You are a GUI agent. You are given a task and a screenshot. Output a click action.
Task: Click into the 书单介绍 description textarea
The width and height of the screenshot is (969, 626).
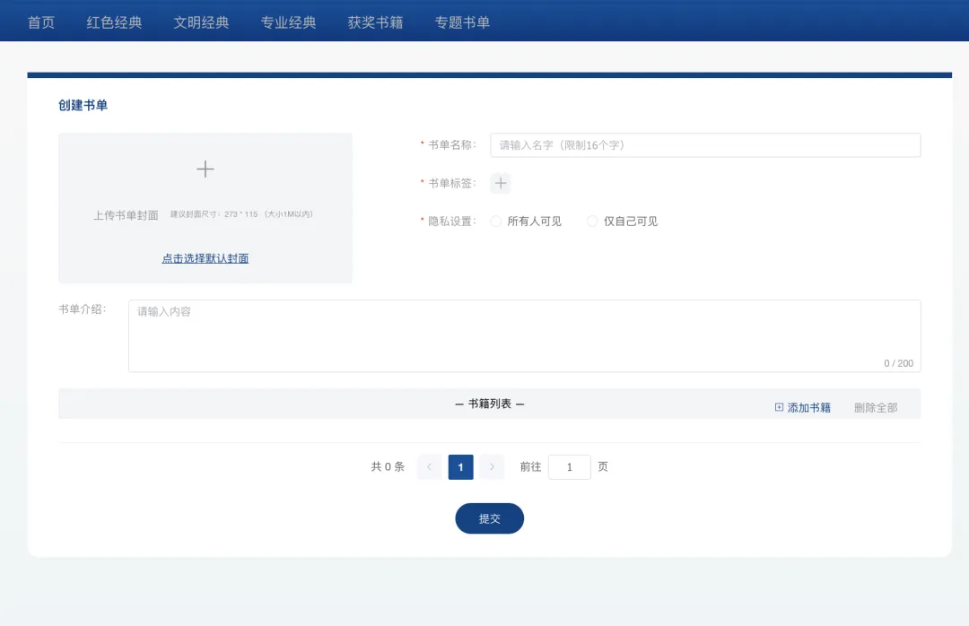click(524, 335)
